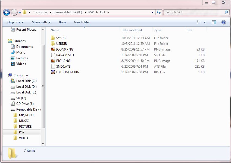Screen dimensions: 231x163
Task: Click the navigation pane scrollbar thumb
Action: (43, 86)
